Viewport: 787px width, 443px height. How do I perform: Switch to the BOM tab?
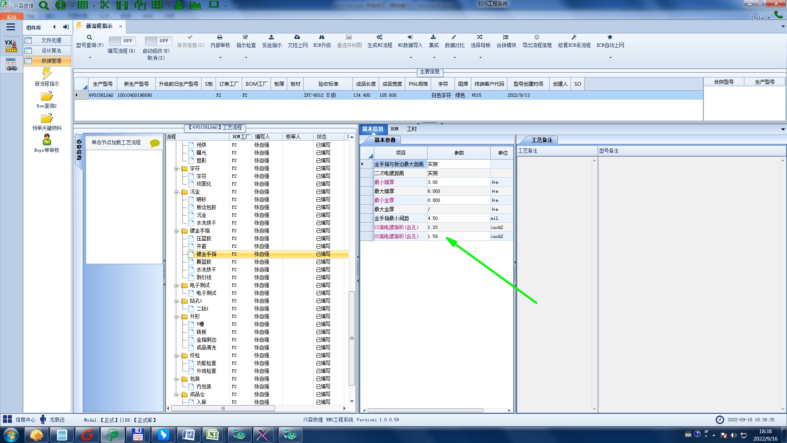coord(394,129)
